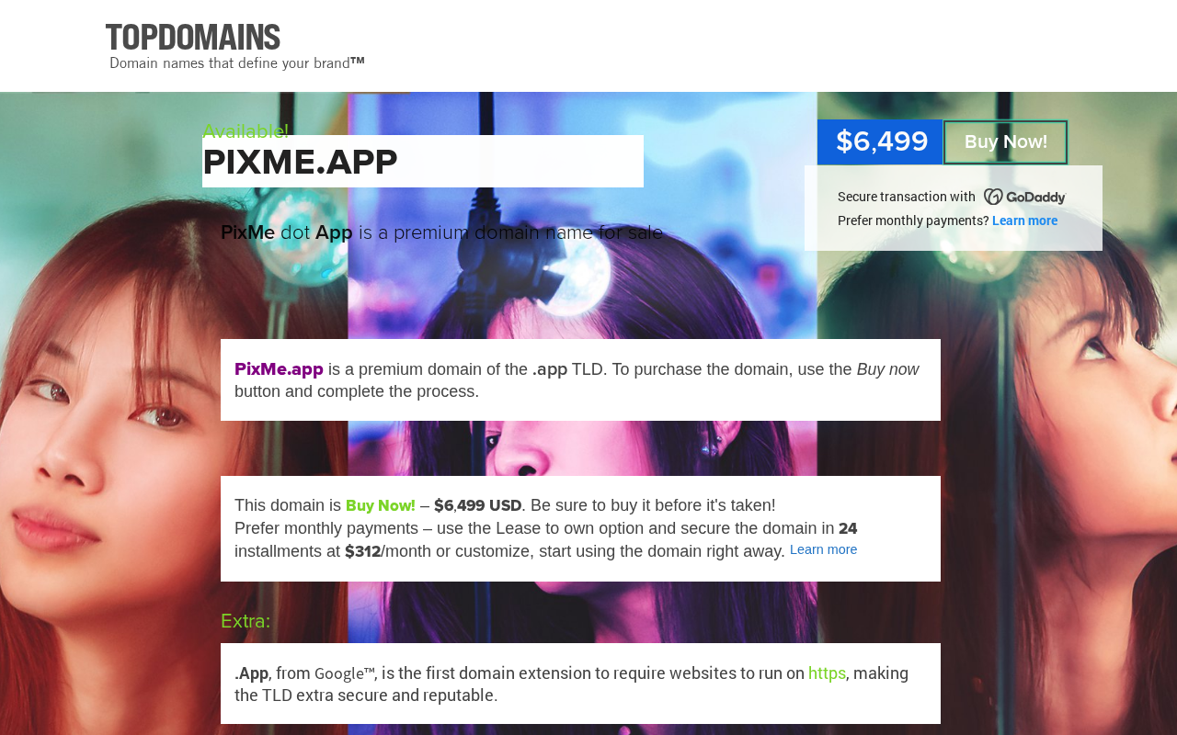Click the Buy Now! button

click(1006, 142)
